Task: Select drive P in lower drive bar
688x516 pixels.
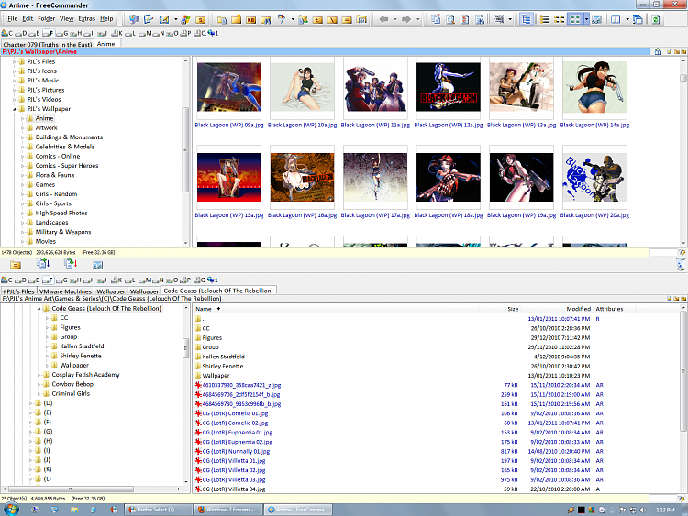Action: [x=186, y=280]
